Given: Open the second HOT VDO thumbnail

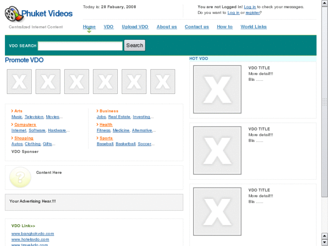Looking at the screenshot, I should point(217,150).
